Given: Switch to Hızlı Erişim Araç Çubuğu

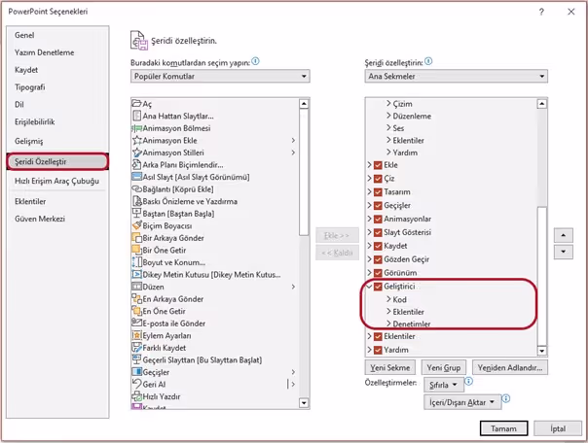Looking at the screenshot, I should pyautogui.click(x=57, y=181).
